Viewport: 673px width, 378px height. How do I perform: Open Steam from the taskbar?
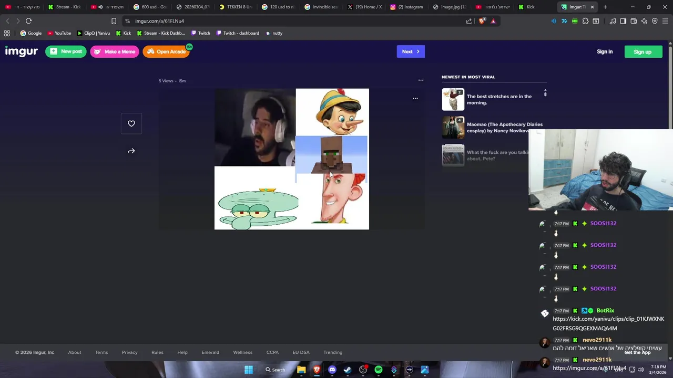pos(348,370)
